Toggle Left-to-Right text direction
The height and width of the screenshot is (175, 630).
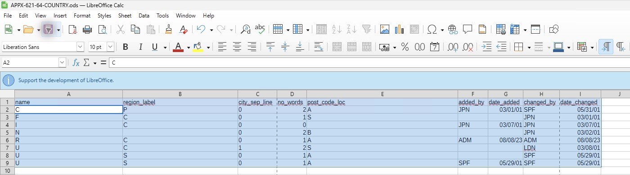606,47
